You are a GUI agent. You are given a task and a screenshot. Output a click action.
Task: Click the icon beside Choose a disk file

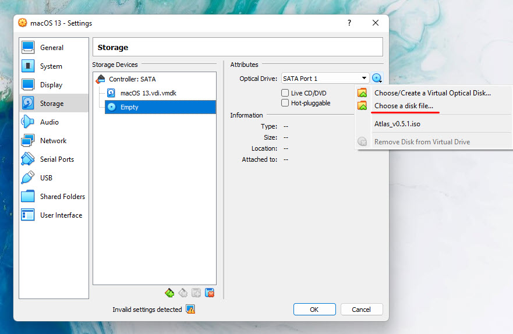click(362, 105)
